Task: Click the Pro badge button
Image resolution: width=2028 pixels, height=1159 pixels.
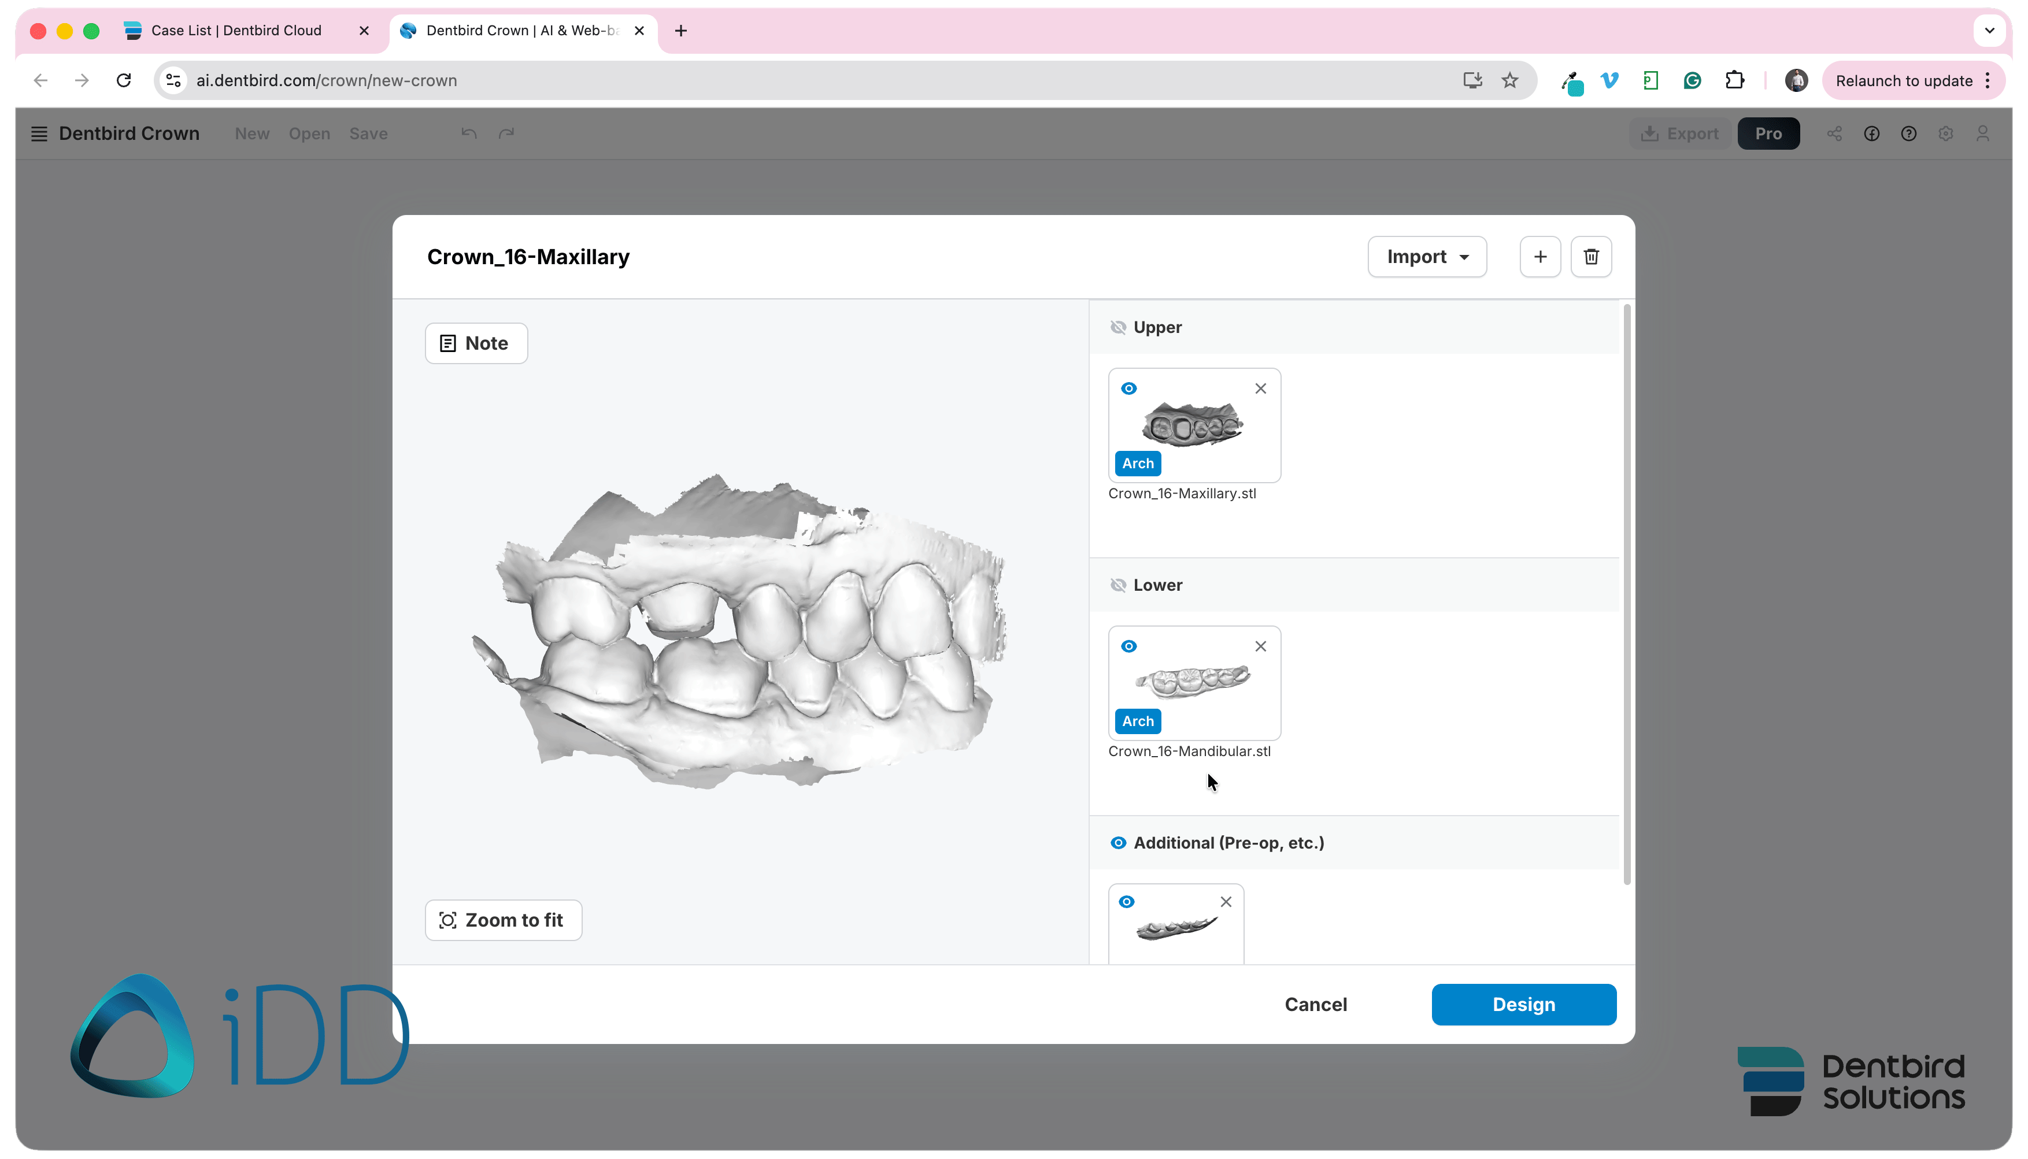Action: click(1768, 134)
